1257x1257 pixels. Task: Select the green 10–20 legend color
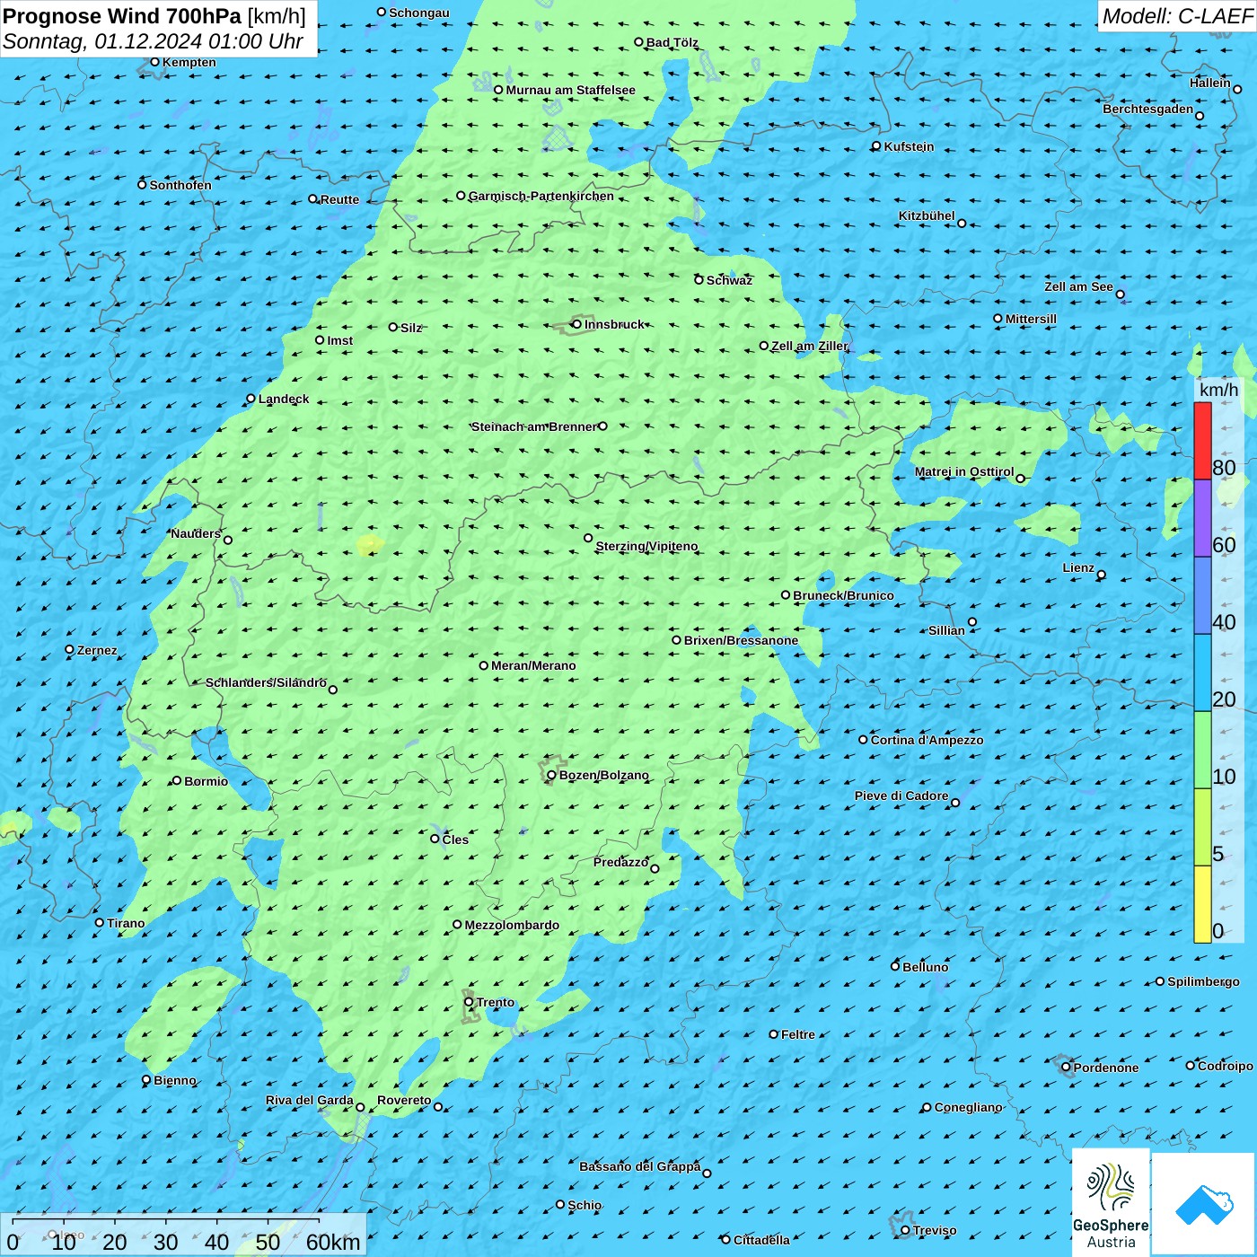pyautogui.click(x=1202, y=751)
